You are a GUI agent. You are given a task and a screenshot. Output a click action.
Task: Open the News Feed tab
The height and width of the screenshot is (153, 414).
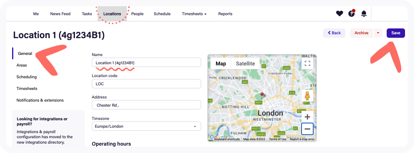click(60, 14)
